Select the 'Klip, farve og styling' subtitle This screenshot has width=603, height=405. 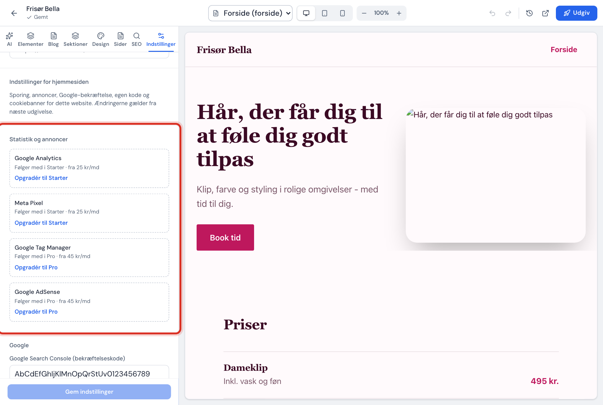click(287, 197)
